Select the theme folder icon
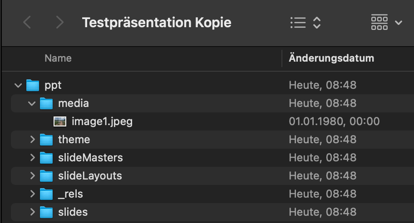Viewport: 414px width, 223px height. click(46, 140)
